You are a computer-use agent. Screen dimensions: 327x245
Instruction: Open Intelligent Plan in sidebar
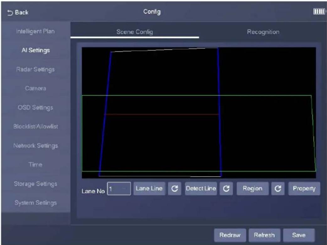(x=35, y=31)
